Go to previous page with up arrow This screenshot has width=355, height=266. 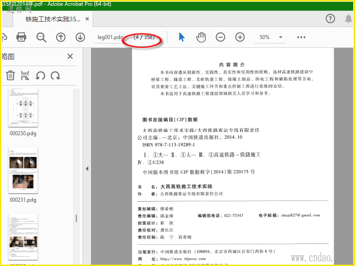point(61,37)
